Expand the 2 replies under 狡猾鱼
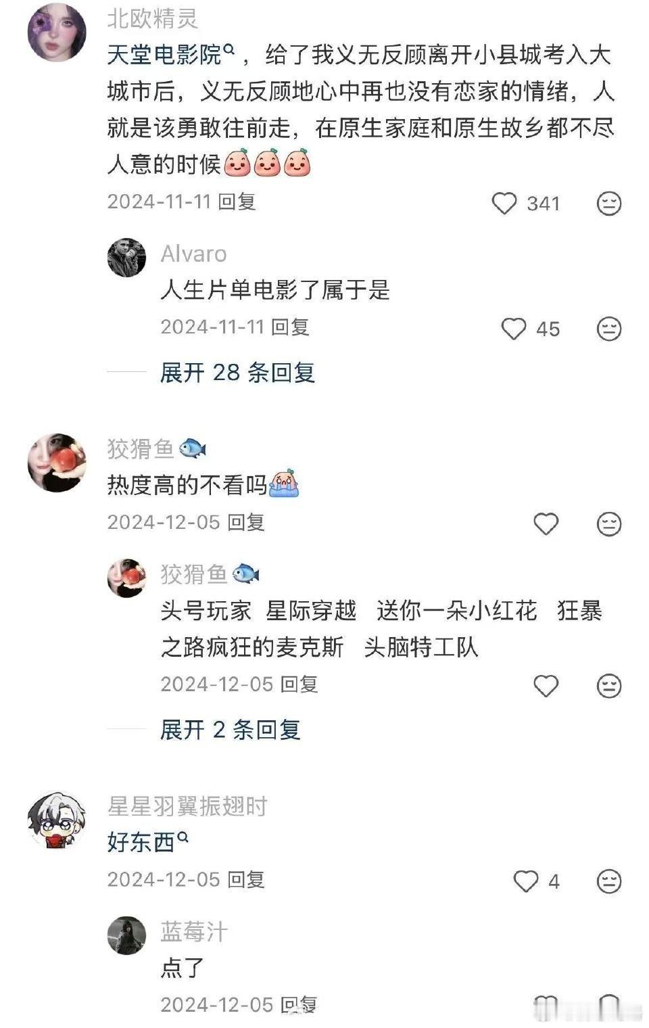The image size is (649, 1028). click(230, 730)
